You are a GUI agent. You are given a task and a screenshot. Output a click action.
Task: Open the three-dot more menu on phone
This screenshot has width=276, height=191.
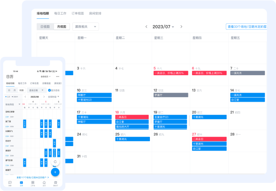[x=58, y=76]
